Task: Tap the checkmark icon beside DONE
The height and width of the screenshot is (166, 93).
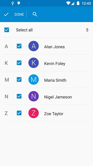Action: 6,14
